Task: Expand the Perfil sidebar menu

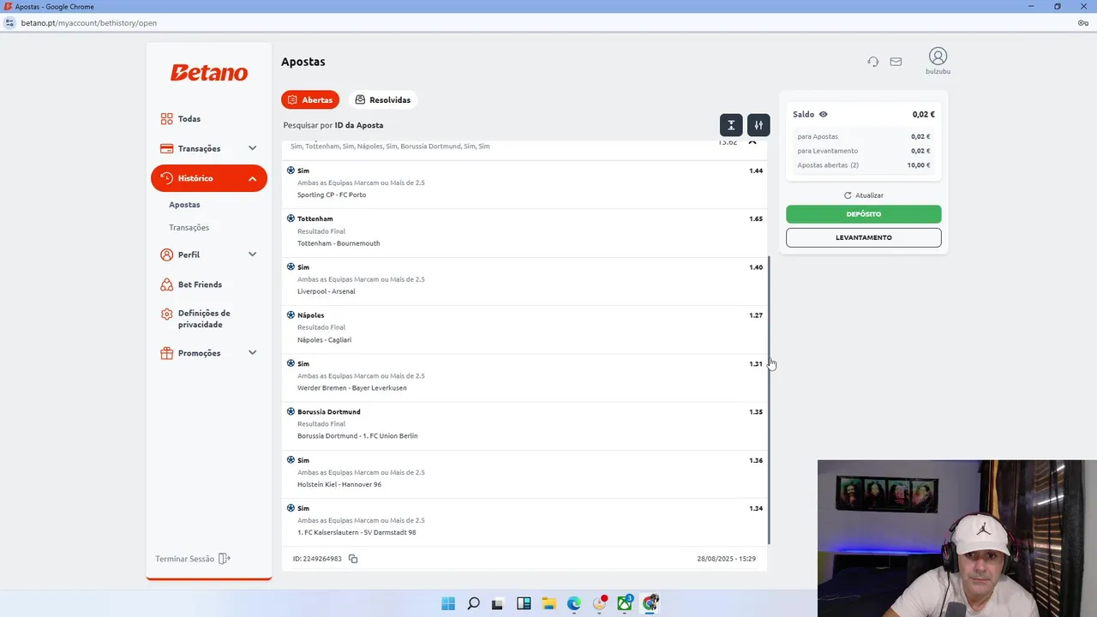Action: [x=252, y=255]
